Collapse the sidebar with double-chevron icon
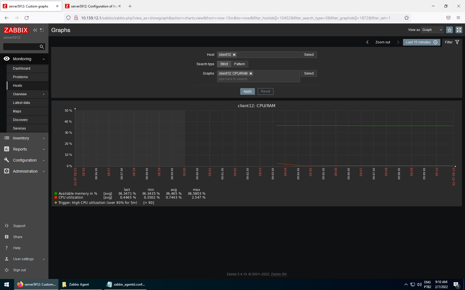 (35, 30)
